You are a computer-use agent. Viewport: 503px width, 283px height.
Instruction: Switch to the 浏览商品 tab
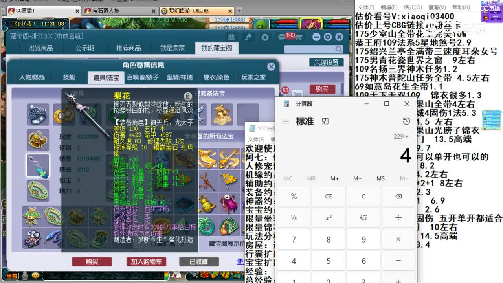point(40,48)
